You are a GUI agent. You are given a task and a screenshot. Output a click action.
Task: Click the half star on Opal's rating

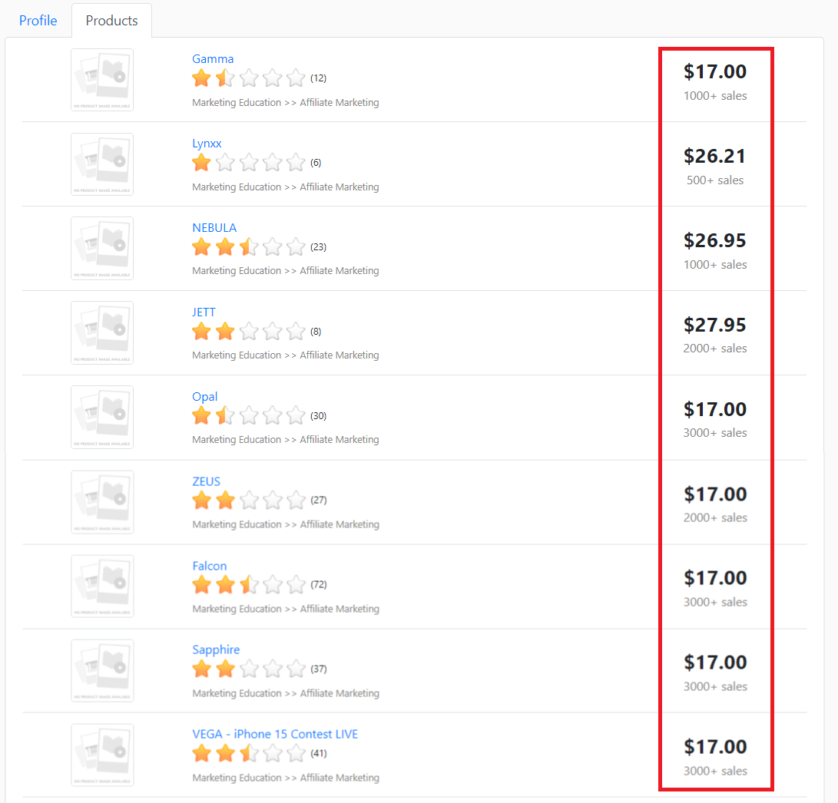[x=224, y=415]
